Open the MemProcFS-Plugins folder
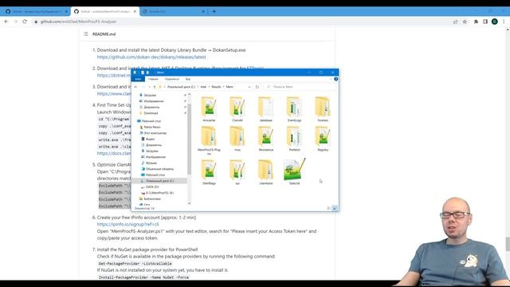This screenshot has width=510, height=287. point(209,140)
